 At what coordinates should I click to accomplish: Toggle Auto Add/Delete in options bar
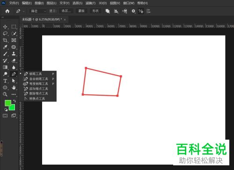pos(141,11)
